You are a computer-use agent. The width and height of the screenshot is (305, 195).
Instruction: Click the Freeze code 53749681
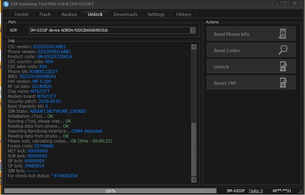click(44, 146)
